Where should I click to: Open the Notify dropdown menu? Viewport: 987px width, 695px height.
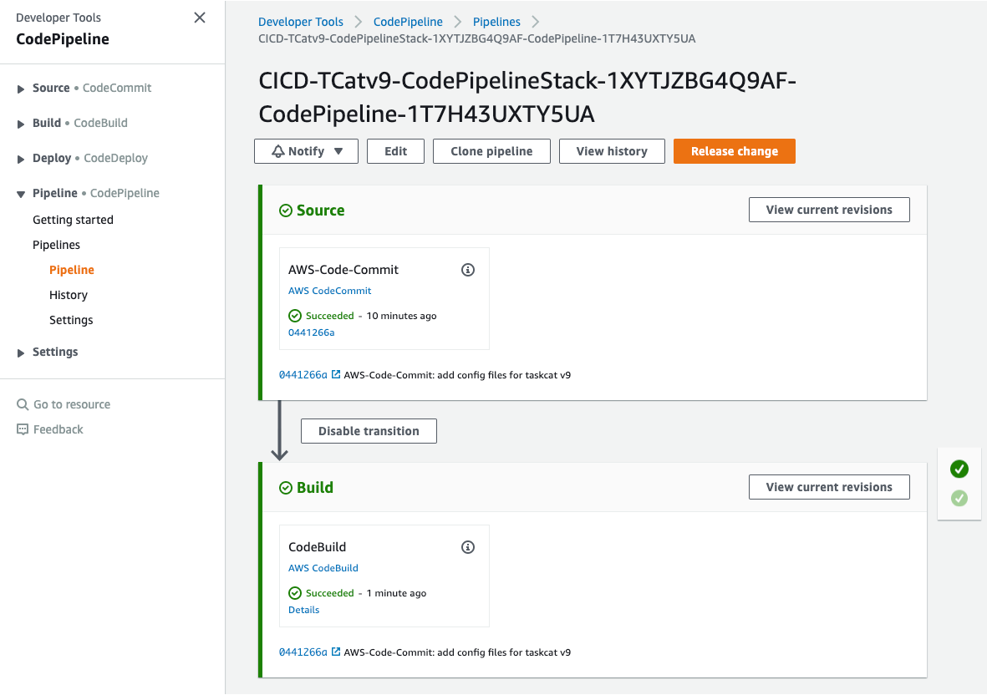tap(306, 151)
